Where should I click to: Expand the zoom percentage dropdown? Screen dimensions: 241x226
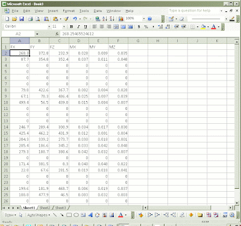click(144, 19)
